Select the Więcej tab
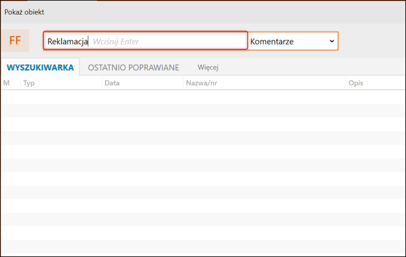 [208, 67]
